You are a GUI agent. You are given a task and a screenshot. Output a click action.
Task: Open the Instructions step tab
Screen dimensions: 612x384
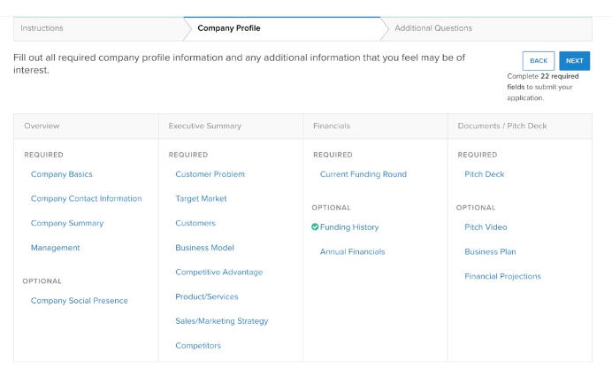click(x=42, y=28)
